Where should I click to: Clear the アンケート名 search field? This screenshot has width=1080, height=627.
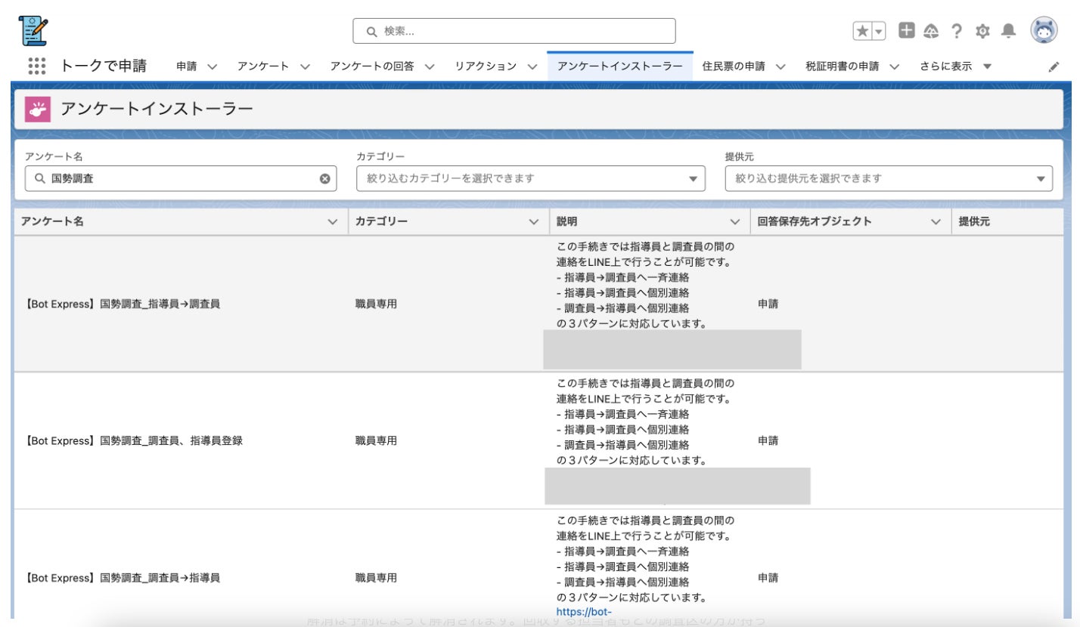pyautogui.click(x=325, y=179)
